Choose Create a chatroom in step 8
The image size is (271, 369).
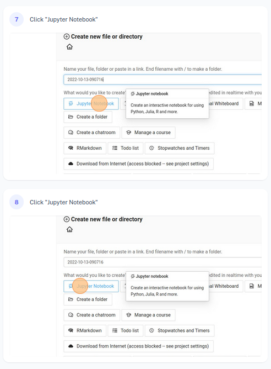pos(92,315)
